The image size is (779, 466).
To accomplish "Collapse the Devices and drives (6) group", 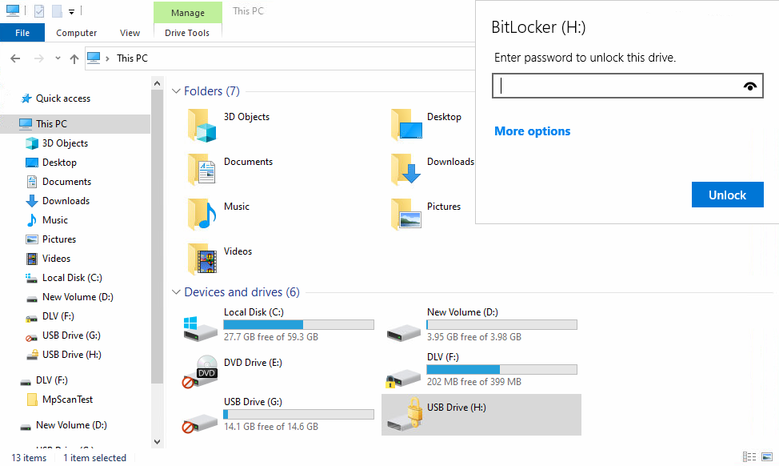I will tap(176, 292).
